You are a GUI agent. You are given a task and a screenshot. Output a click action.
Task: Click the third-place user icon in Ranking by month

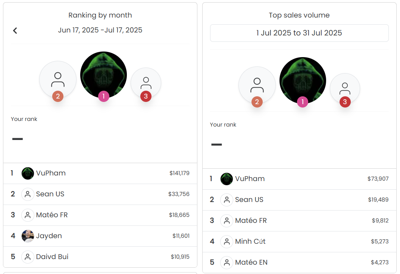tap(146, 82)
